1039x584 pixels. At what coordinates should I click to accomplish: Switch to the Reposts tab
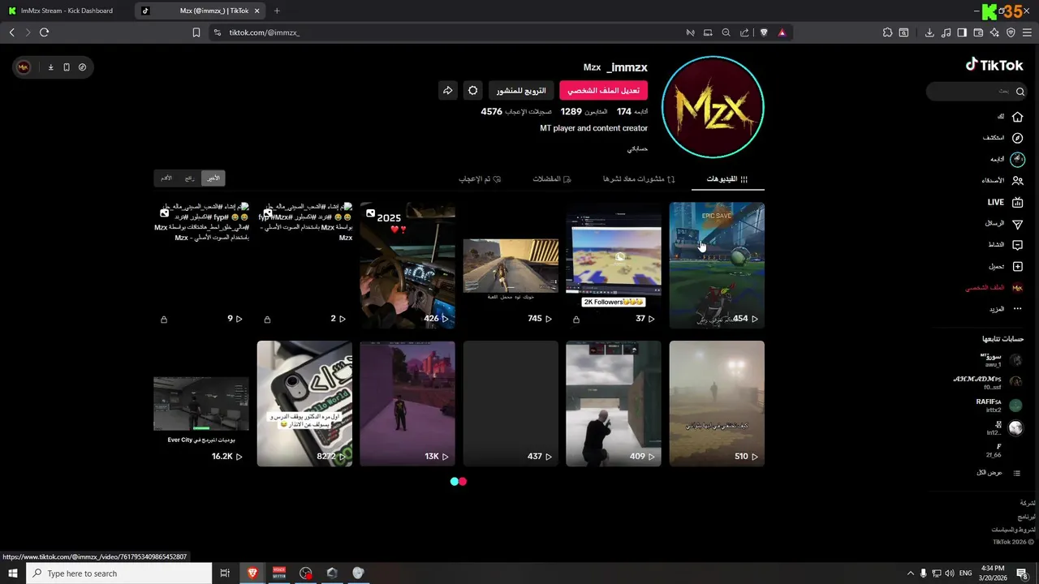(639, 178)
